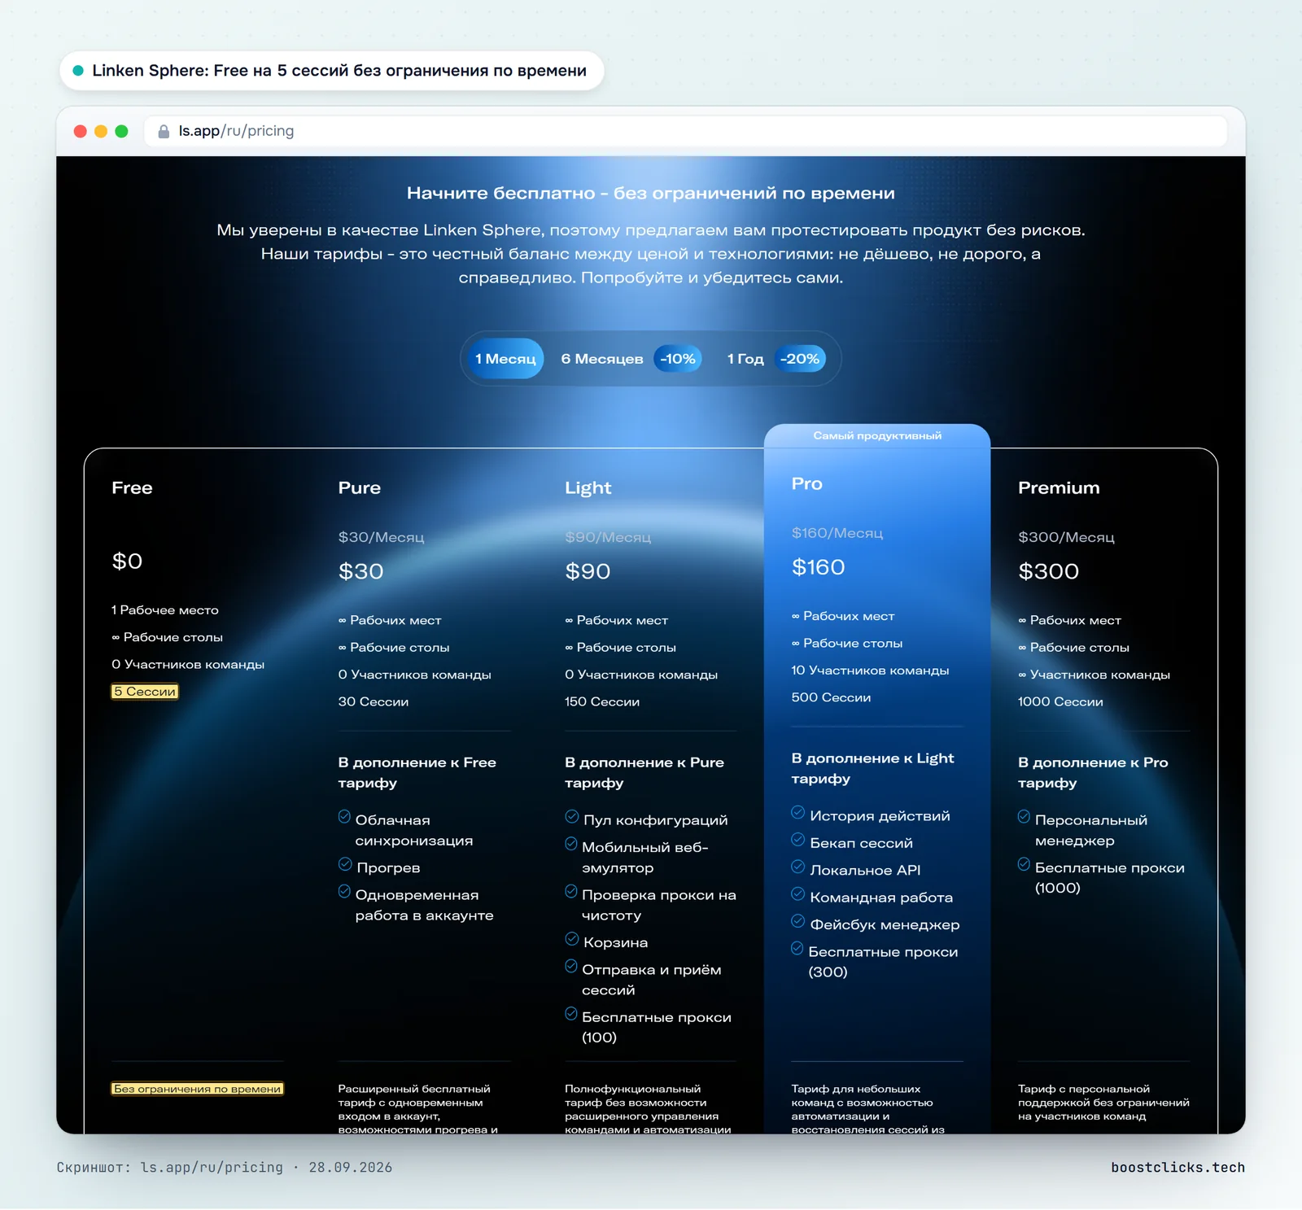Click the В дополнение к Light тарифу heading
The image size is (1302, 1210).
click(872, 768)
